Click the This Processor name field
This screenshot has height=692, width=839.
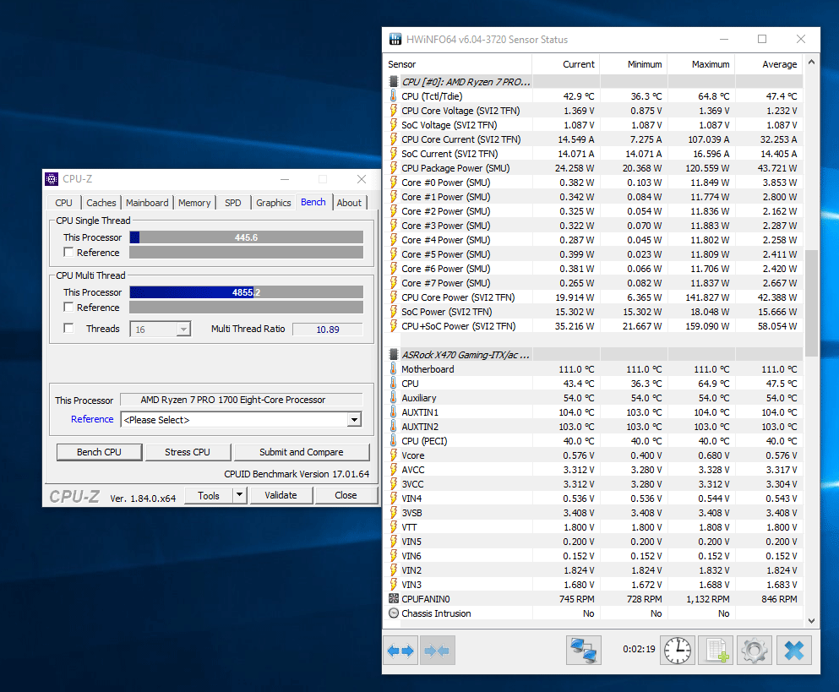pyautogui.click(x=242, y=400)
